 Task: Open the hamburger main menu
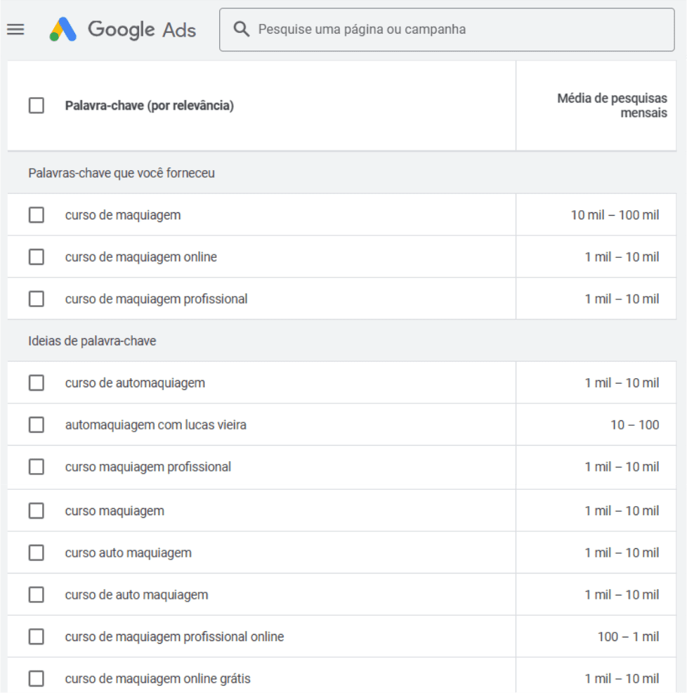15,30
